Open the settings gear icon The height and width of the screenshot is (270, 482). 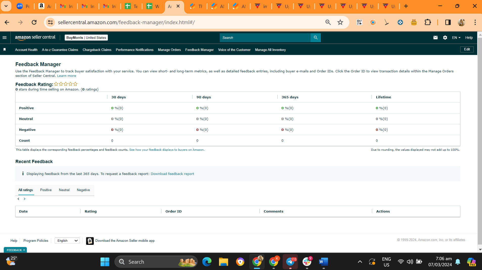(x=445, y=38)
